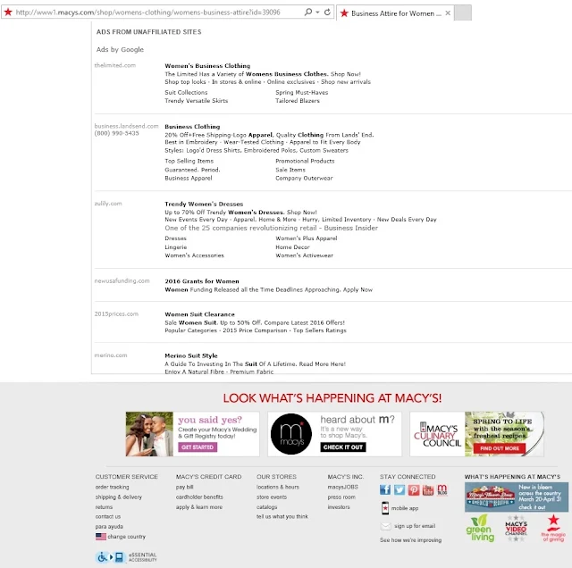Click the magic of giving star logo
Screen dimensions: 572x568
[x=553, y=528]
